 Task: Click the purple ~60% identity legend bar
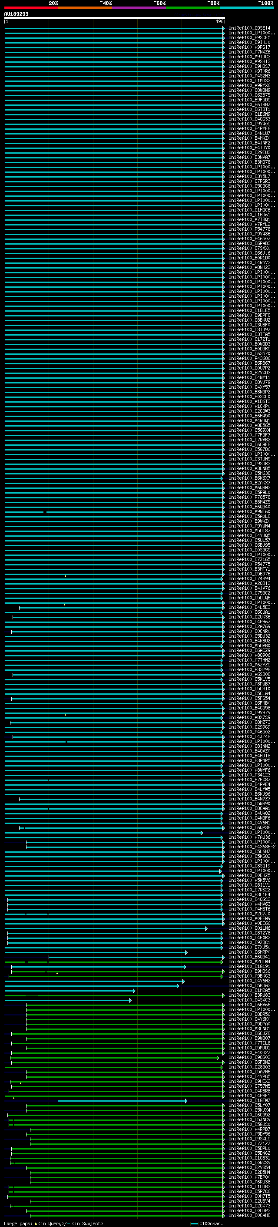[139, 8]
